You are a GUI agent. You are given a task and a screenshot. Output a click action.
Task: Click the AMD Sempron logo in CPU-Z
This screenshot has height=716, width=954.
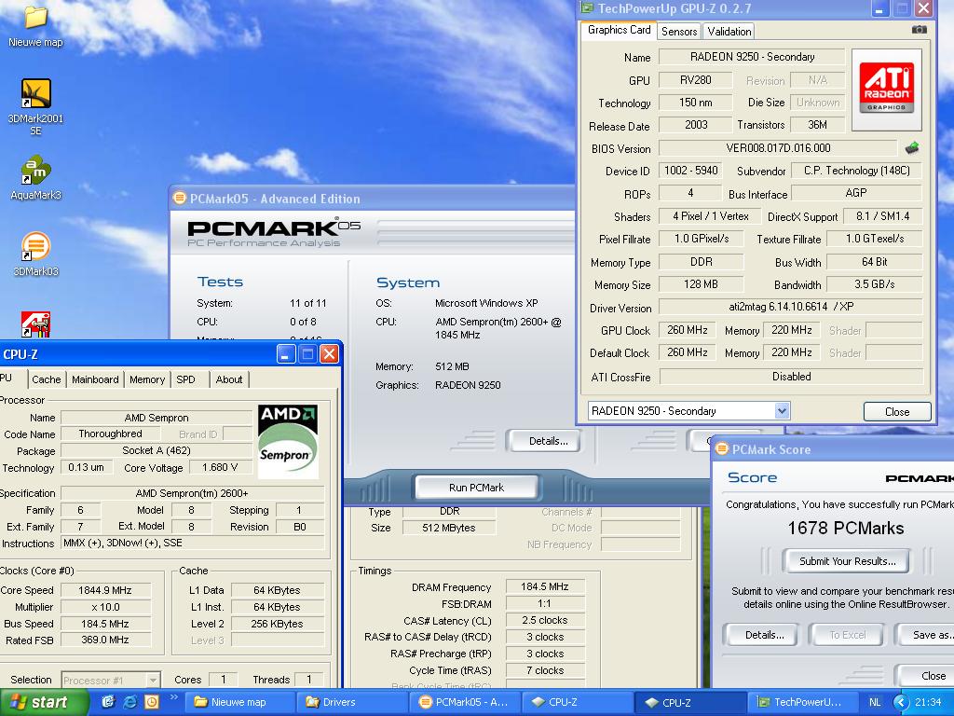(x=287, y=440)
